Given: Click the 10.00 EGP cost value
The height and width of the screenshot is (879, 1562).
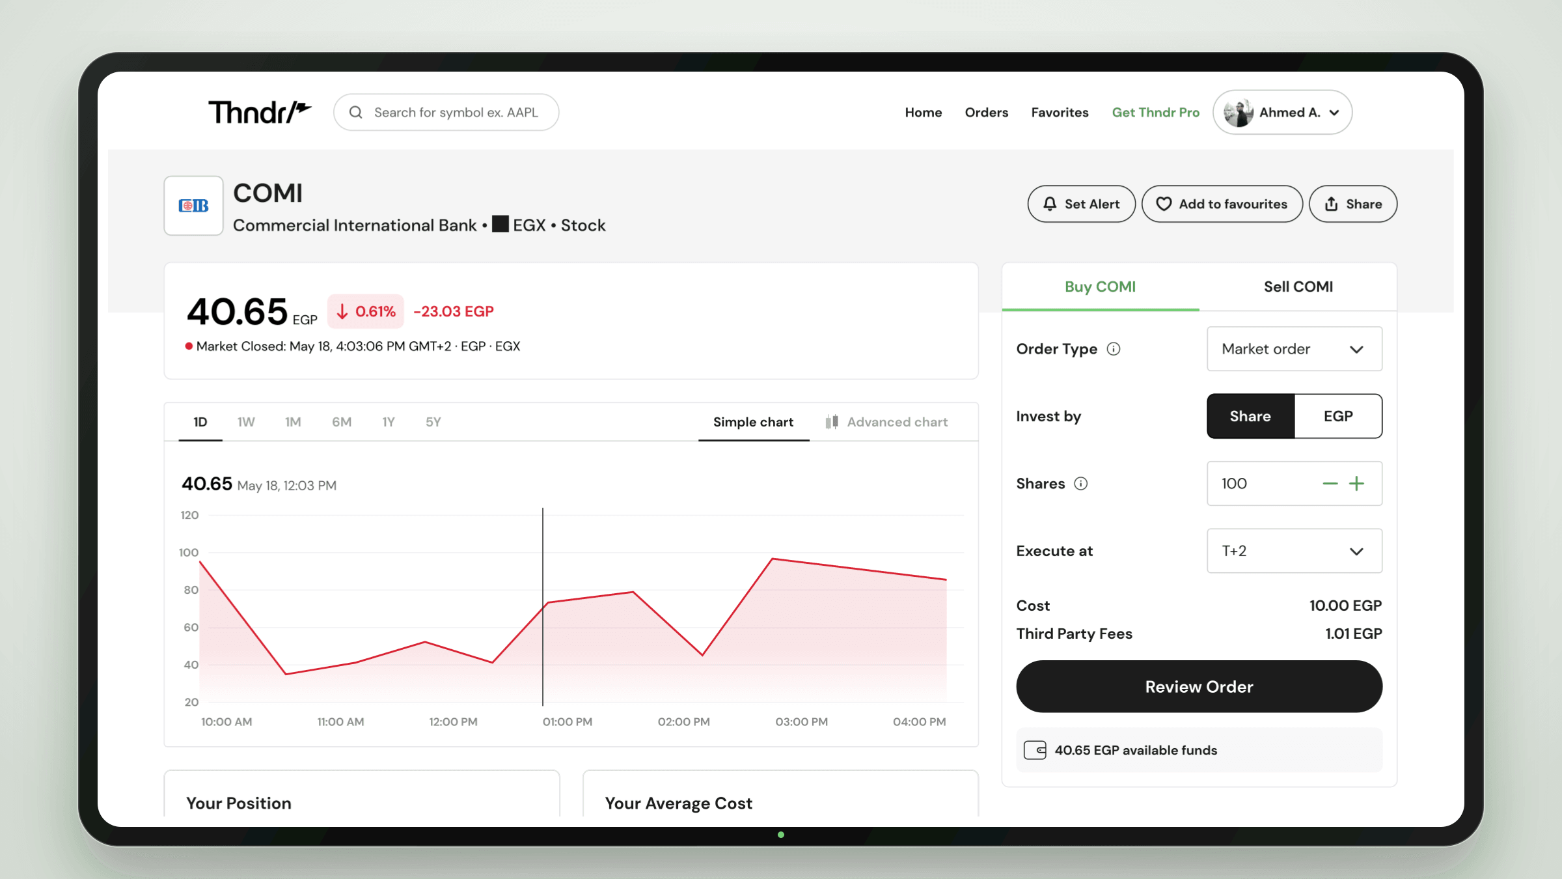Looking at the screenshot, I should tap(1345, 606).
